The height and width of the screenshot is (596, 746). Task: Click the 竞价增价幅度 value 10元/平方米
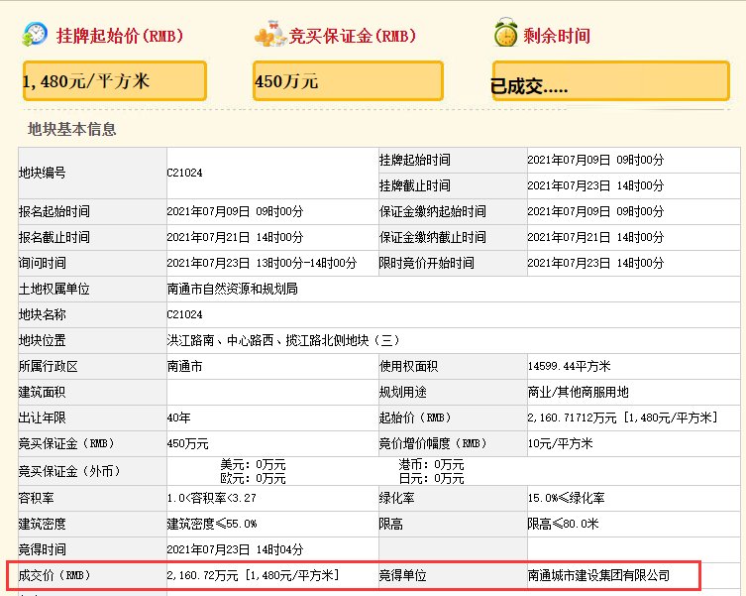pos(561,443)
